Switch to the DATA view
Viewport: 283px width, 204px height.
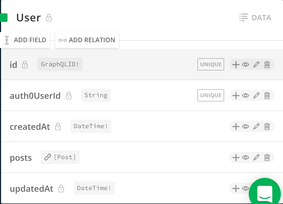pos(261,18)
